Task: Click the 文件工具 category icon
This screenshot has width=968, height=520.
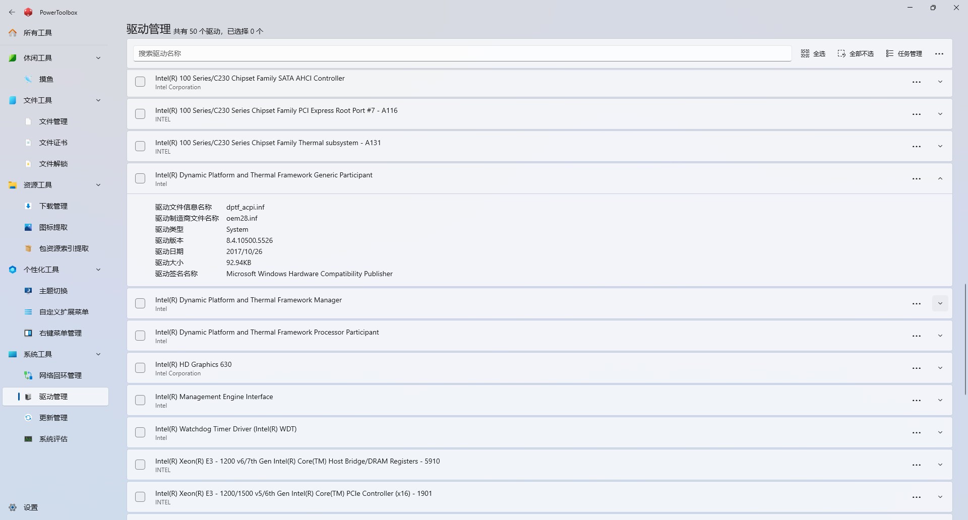Action: 13,100
